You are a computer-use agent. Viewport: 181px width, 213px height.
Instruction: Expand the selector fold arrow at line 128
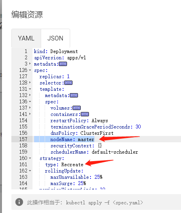point(30,83)
